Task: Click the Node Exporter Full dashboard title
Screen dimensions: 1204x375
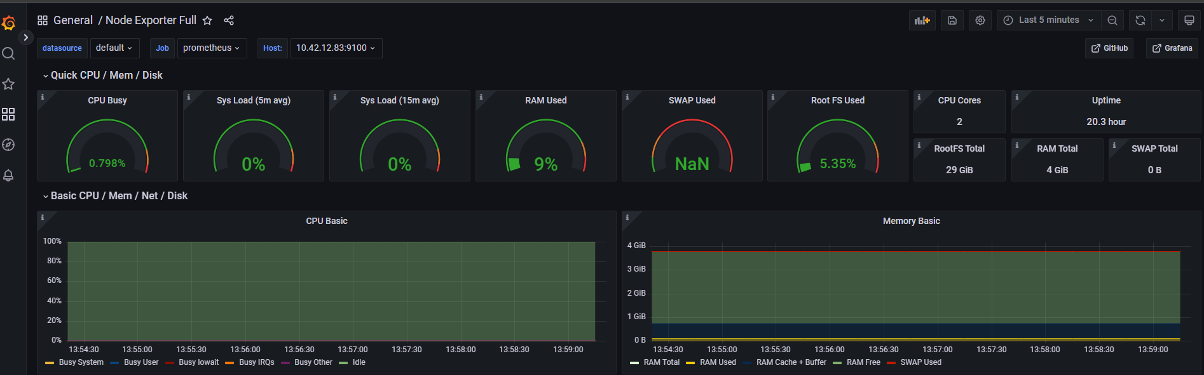Action: click(151, 20)
